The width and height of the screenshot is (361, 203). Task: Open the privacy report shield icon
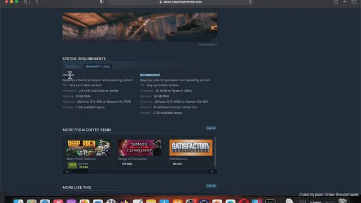102,2
